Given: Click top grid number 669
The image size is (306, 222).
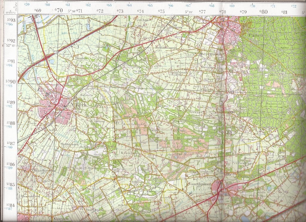Looking at the screenshot, I should pyautogui.click(x=38, y=10).
